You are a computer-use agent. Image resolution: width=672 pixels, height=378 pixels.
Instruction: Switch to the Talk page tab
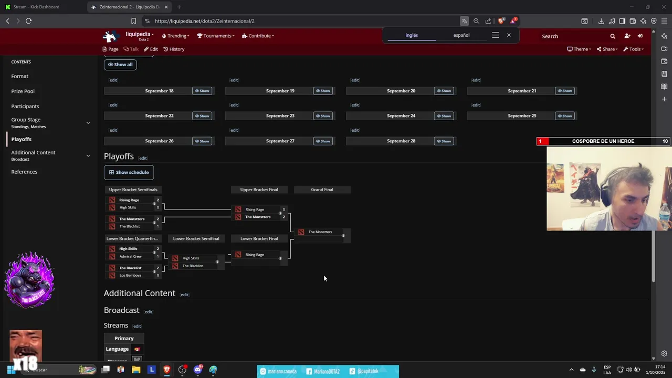131,49
